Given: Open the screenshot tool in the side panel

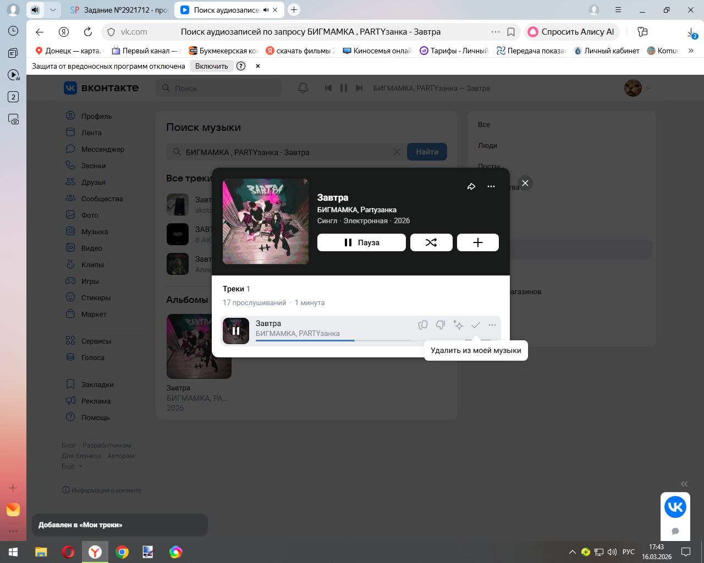Looking at the screenshot, I should tap(13, 119).
